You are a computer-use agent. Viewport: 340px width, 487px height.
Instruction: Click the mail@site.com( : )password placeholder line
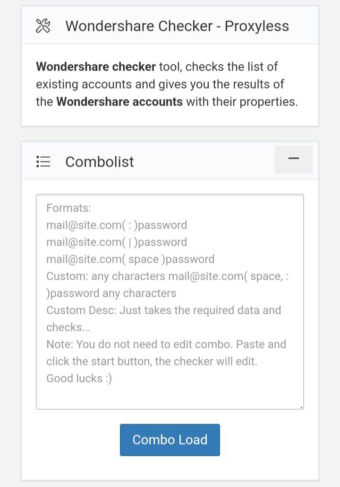click(117, 225)
